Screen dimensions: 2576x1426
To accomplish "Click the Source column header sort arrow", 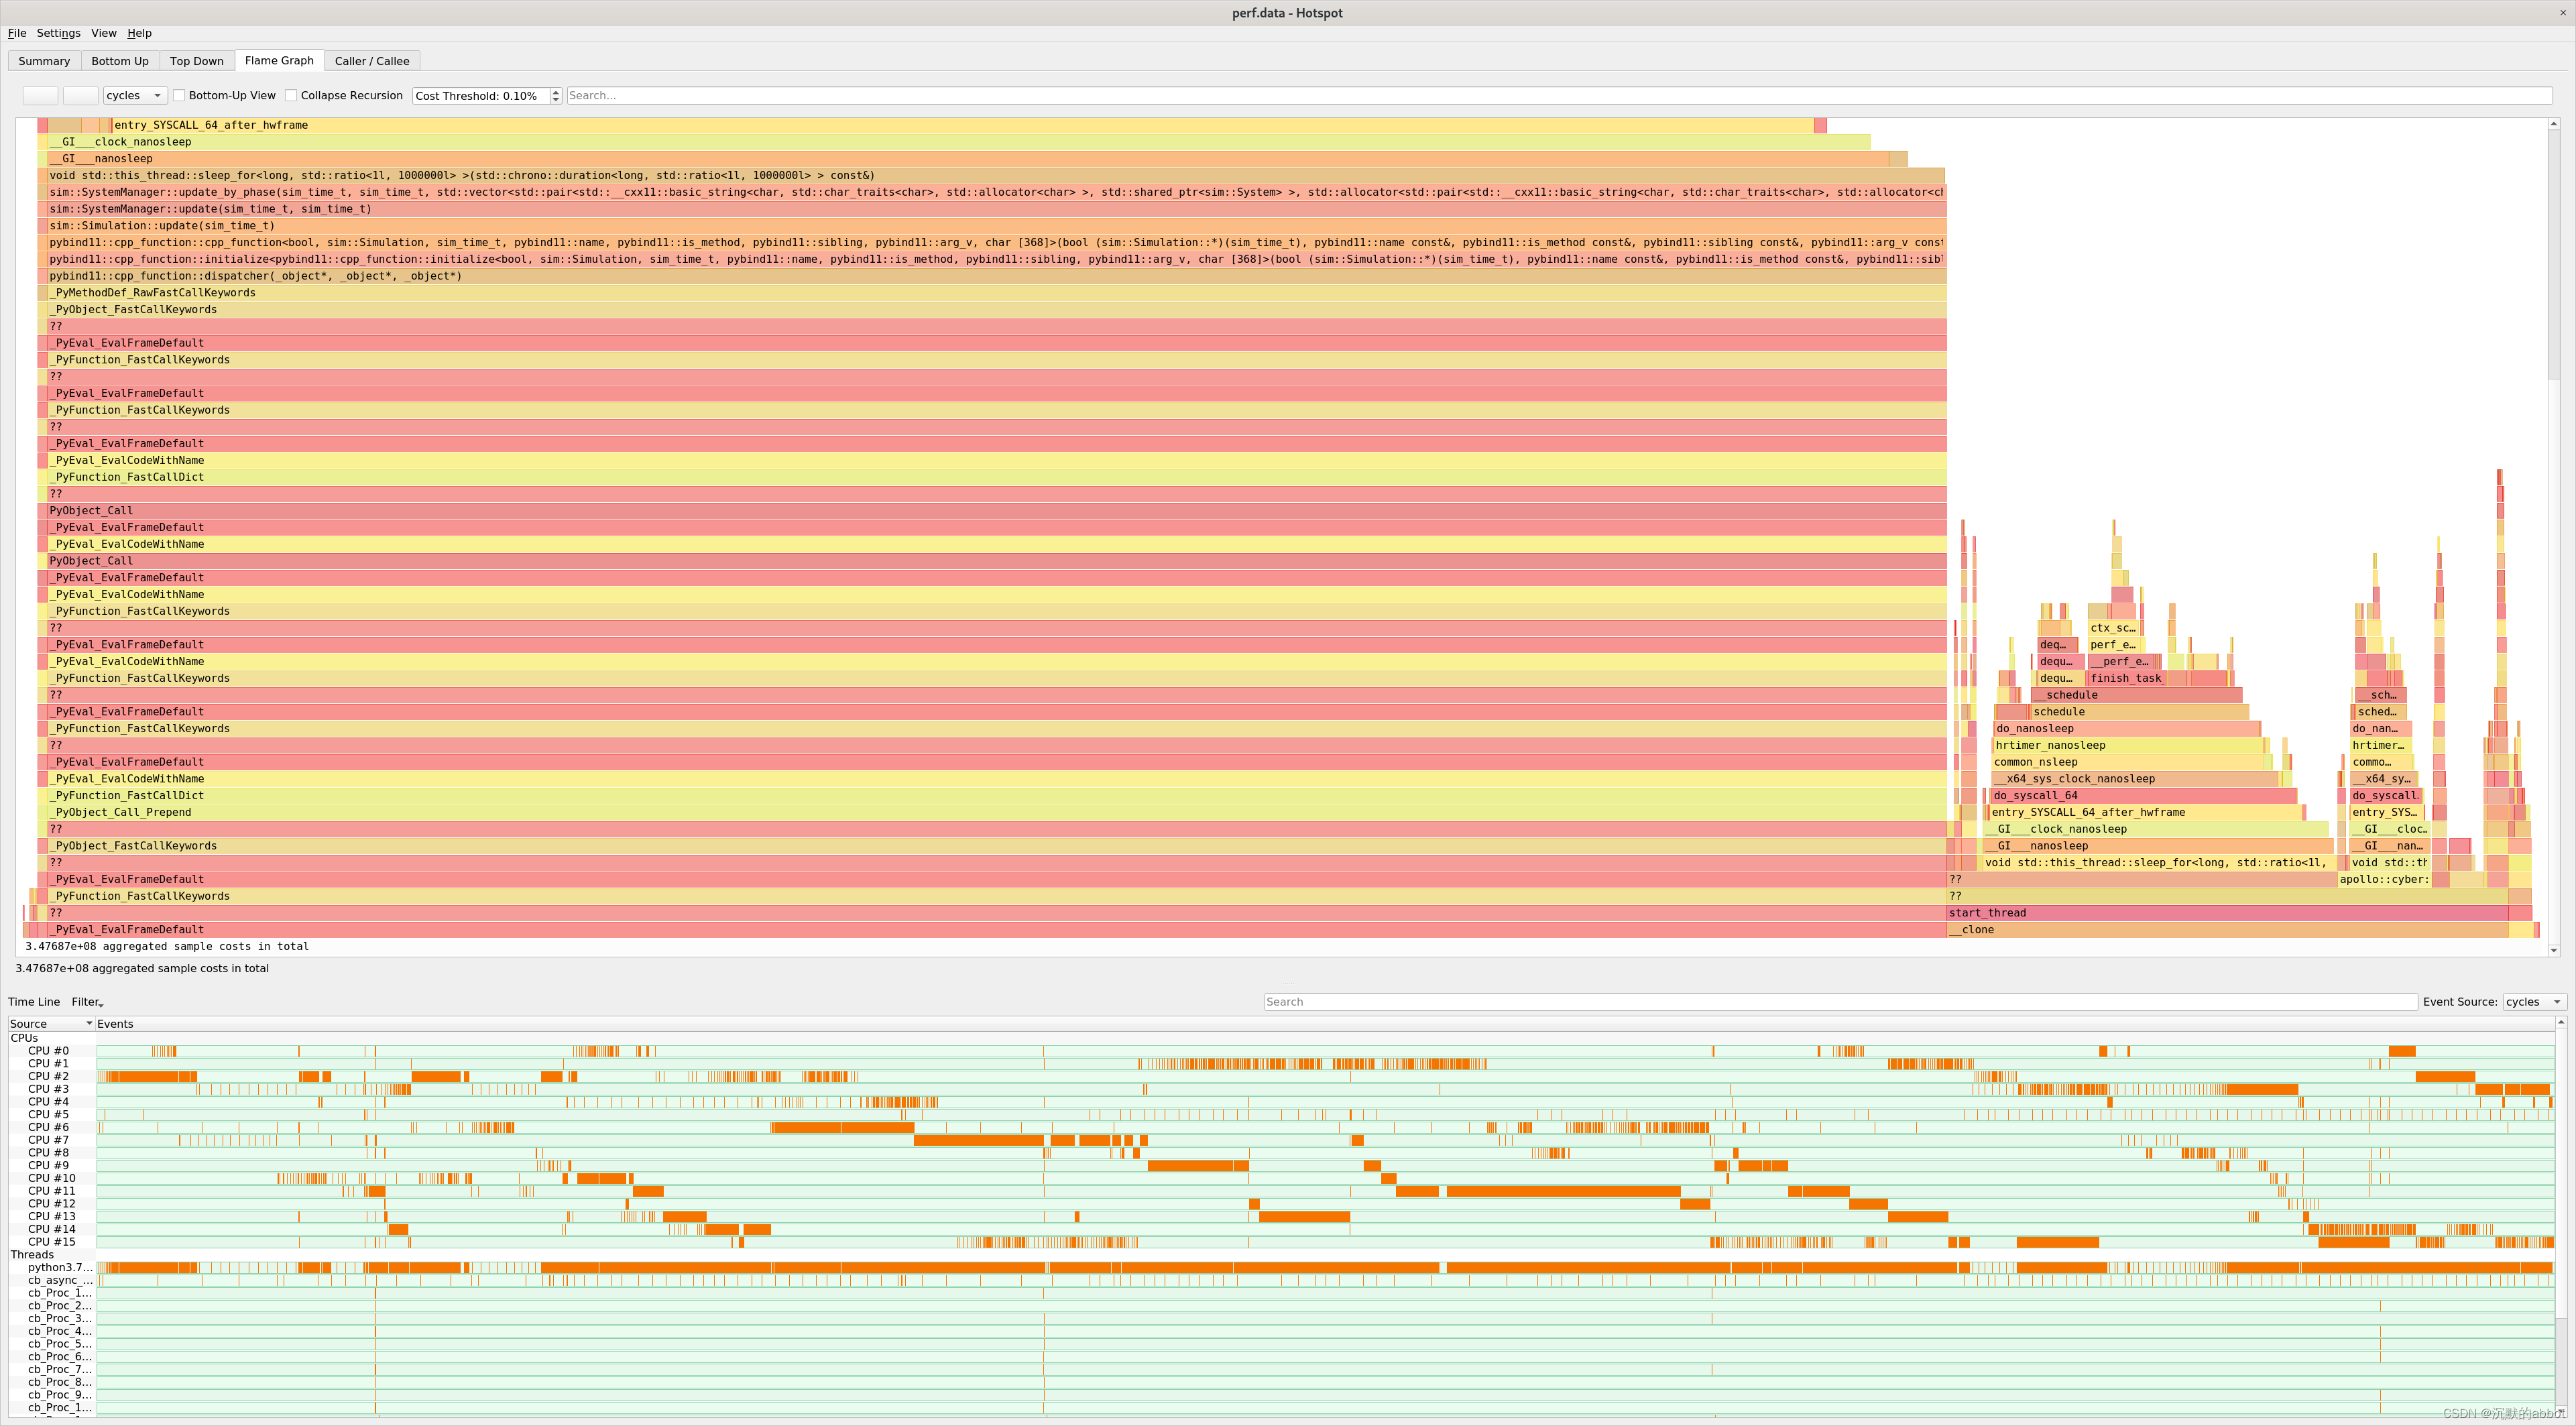I will pos(89,1024).
